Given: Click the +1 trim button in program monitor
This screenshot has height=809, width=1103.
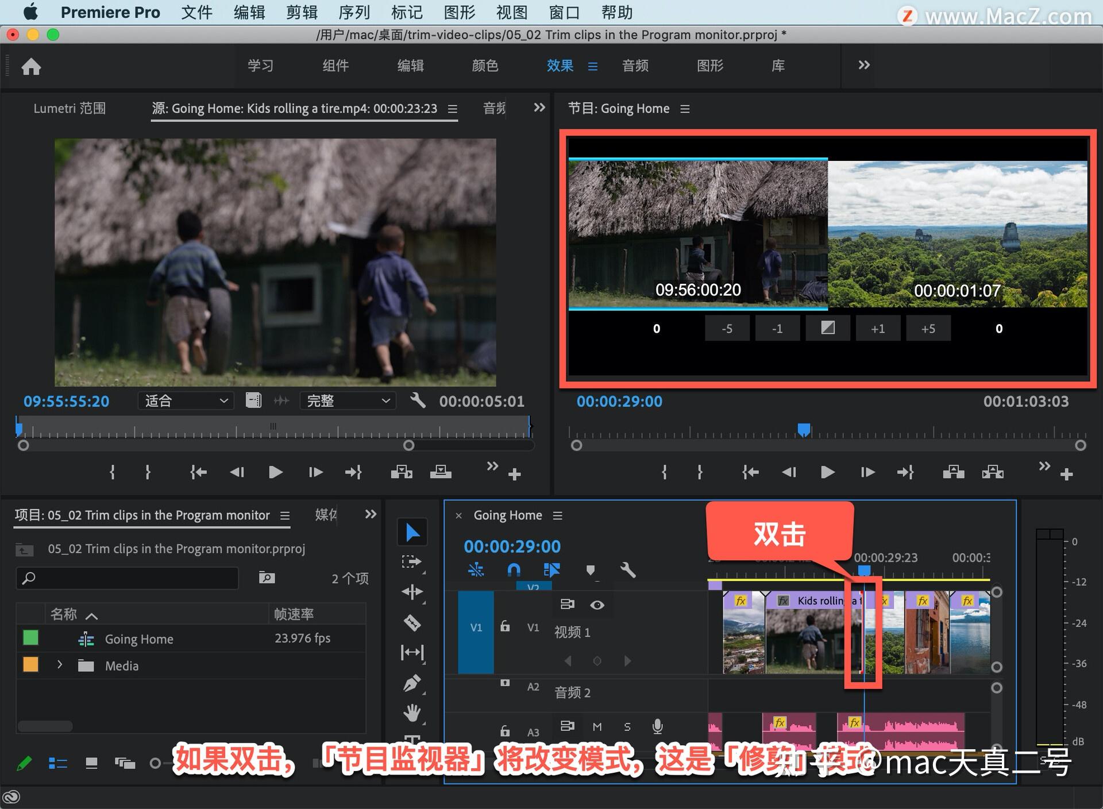Looking at the screenshot, I should pos(878,328).
